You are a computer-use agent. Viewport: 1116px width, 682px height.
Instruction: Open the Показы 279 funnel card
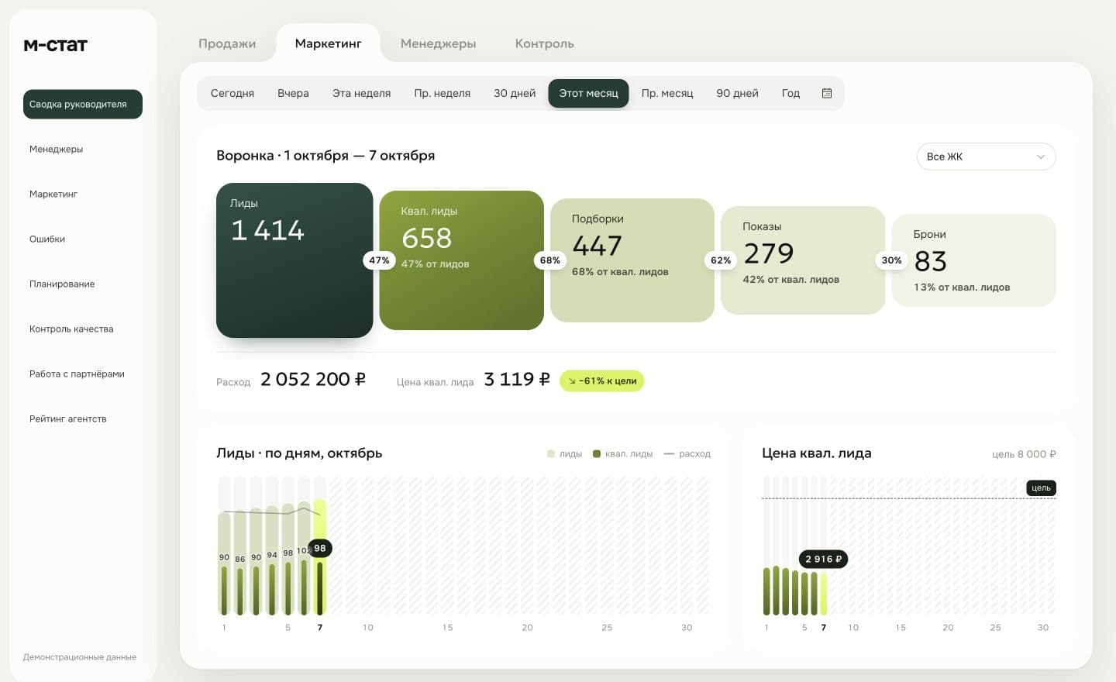click(x=803, y=260)
